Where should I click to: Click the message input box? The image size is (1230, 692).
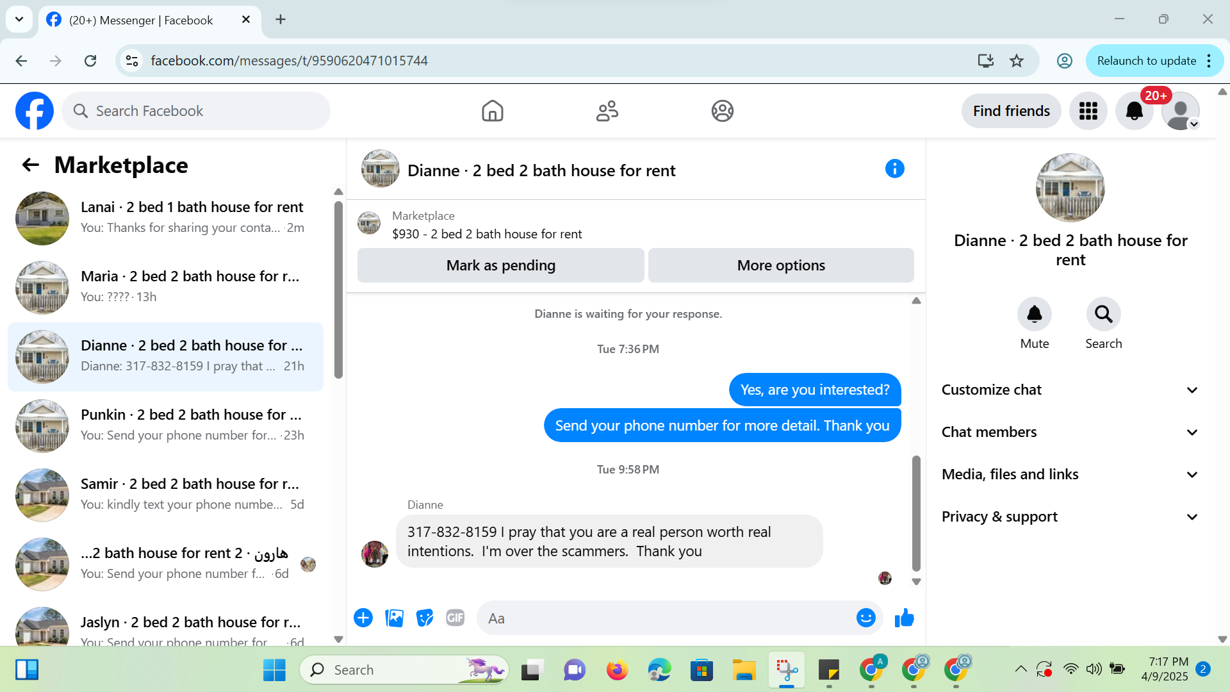666,618
